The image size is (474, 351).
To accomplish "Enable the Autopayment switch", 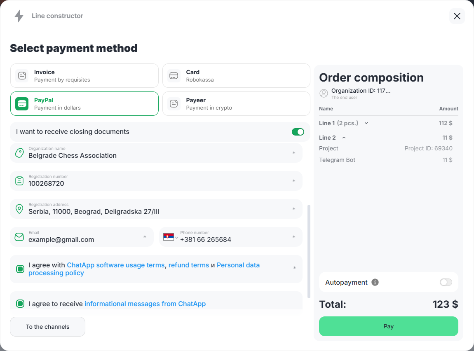I will [x=446, y=282].
